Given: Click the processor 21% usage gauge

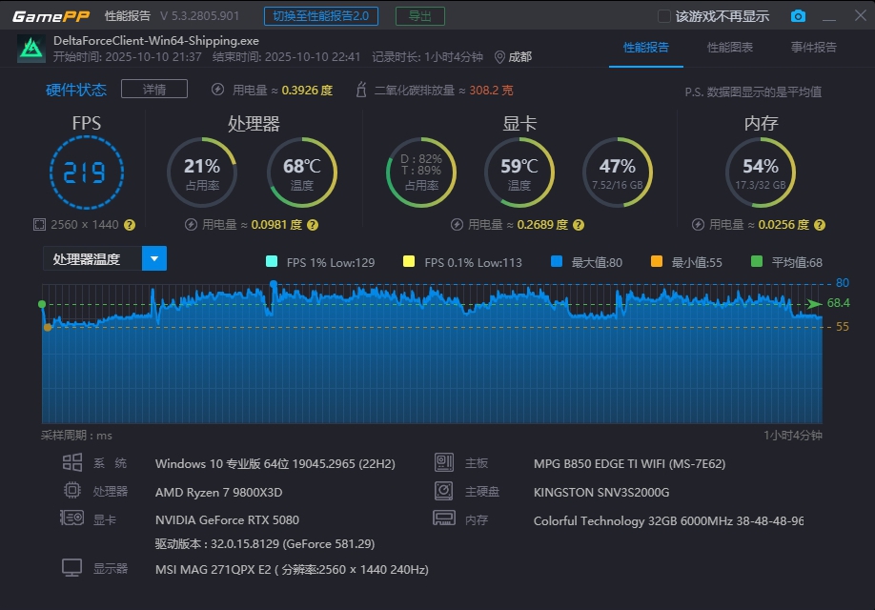Looking at the screenshot, I should [202, 173].
